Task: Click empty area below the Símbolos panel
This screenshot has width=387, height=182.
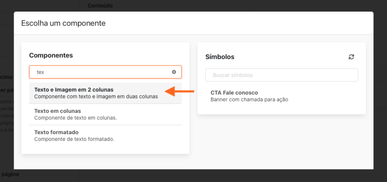Action: tap(282, 140)
